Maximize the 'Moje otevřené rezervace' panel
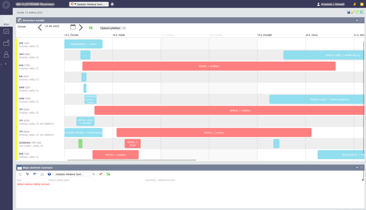Image resolution: width=366 pixels, height=210 pixels. [x=361, y=168]
